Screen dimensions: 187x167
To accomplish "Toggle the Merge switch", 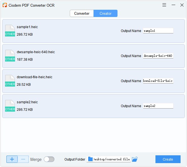I will [x=49, y=159].
